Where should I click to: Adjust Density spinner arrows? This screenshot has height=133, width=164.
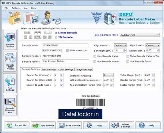tap(158, 50)
